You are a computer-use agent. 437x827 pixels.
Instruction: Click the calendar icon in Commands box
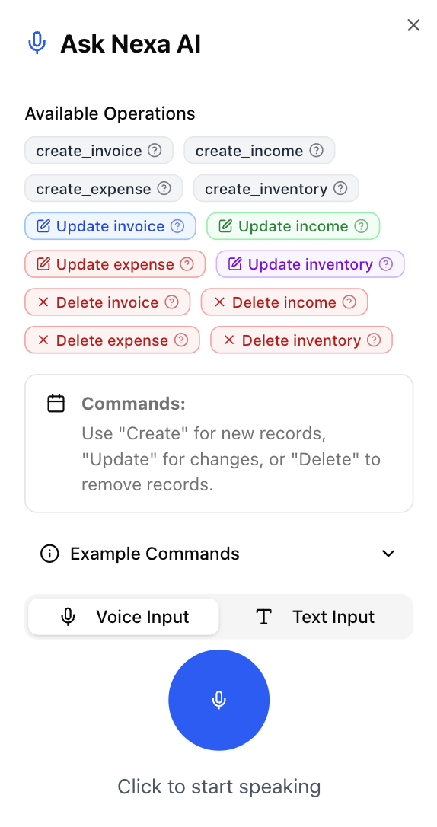[56, 403]
